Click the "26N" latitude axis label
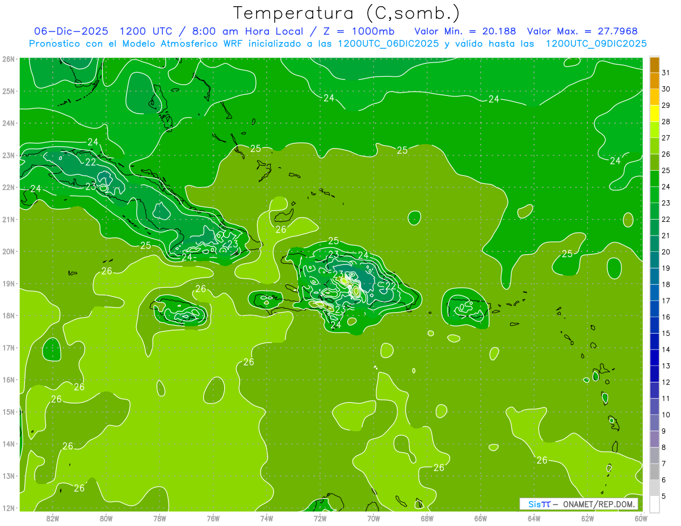 point(9,59)
